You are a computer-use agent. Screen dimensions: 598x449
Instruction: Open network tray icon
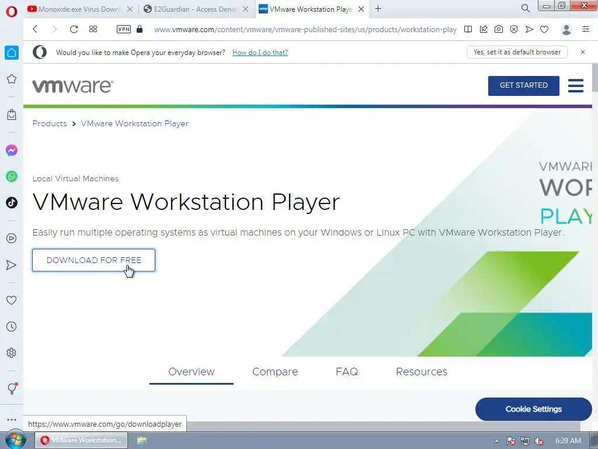pos(525,441)
